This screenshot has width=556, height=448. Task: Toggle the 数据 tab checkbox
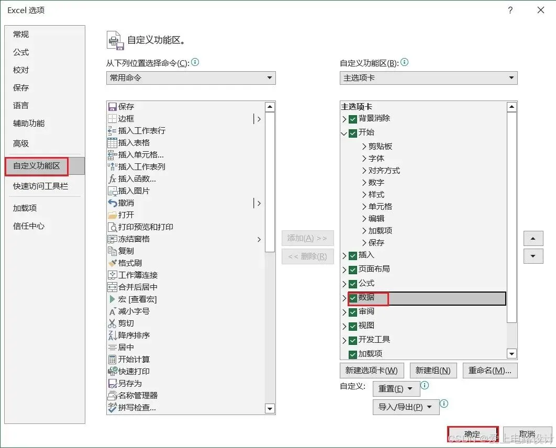point(353,298)
